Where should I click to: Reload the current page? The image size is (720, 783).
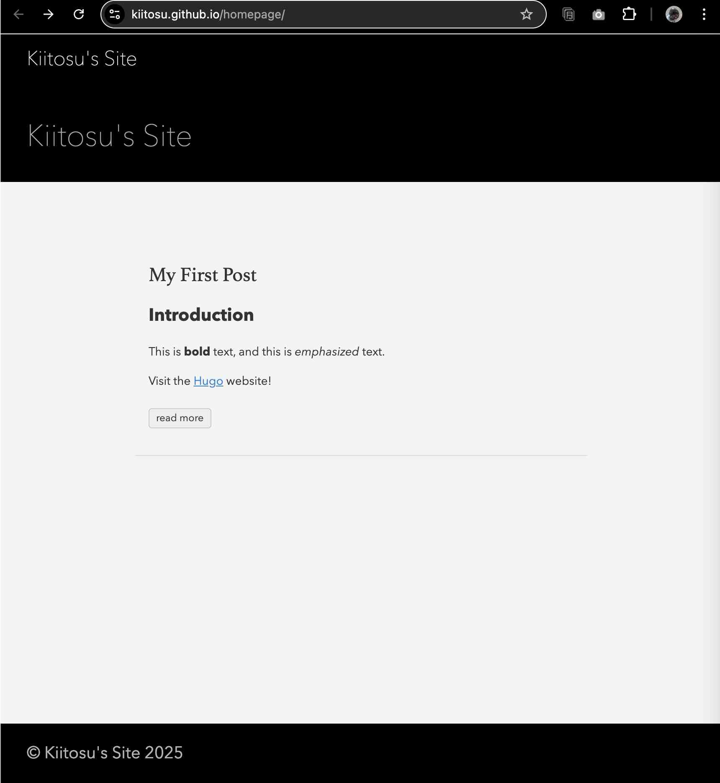[x=79, y=15]
